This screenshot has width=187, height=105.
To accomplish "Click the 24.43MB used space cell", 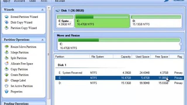I will pos(145,73).
